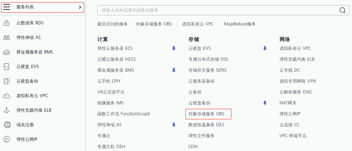Open 镜像服务 IMS under the compute category
This screenshot has height=151, width=352.
point(110,103)
